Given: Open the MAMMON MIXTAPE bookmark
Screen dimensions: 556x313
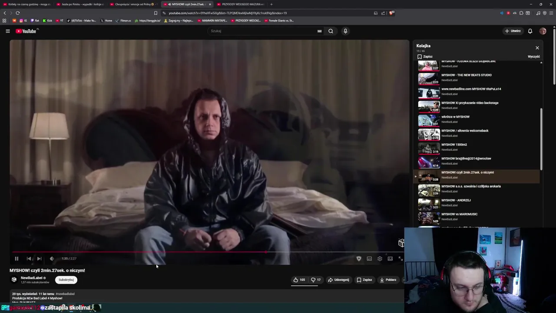Looking at the screenshot, I should [212, 20].
